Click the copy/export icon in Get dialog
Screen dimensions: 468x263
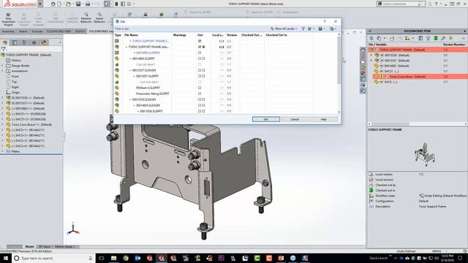(331, 28)
